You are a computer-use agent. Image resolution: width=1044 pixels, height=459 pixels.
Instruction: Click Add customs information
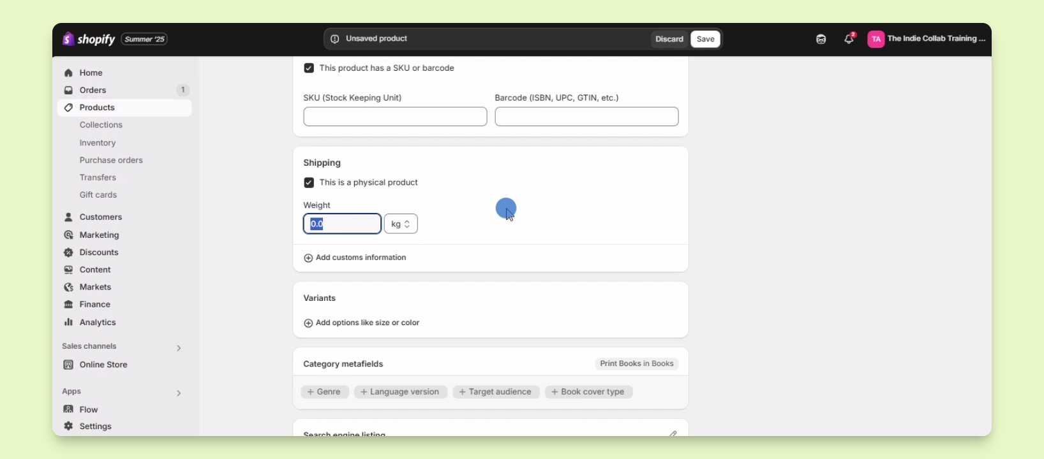(x=355, y=258)
